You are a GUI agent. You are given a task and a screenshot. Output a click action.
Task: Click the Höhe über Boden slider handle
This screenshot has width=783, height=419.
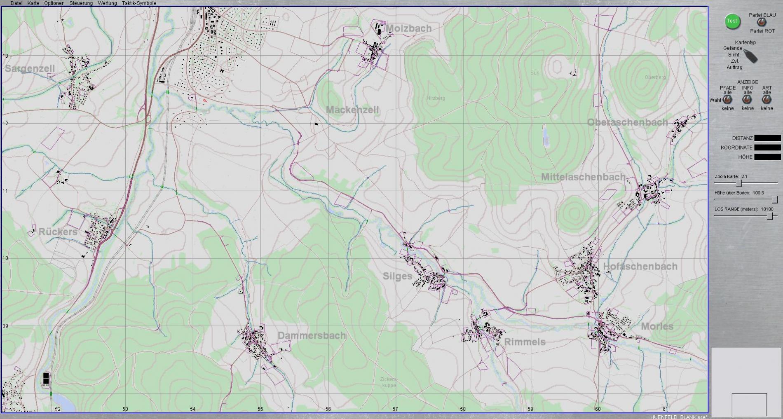click(774, 200)
